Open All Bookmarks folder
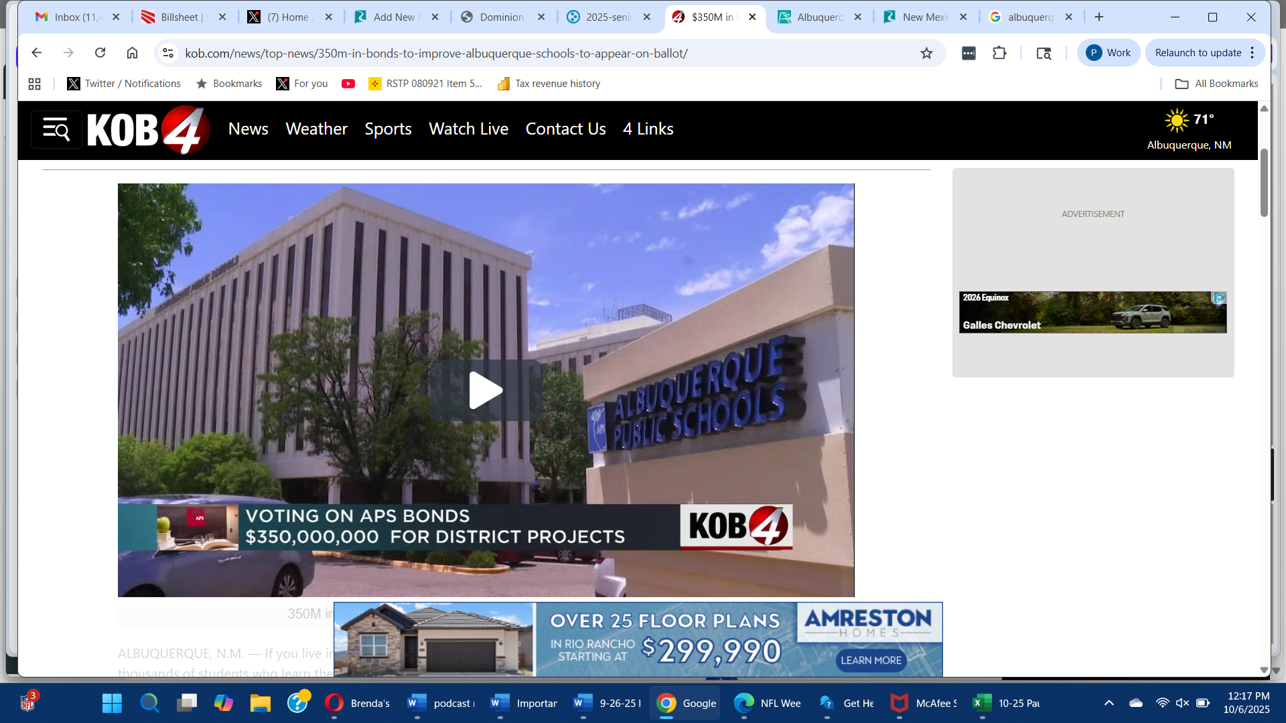Screen dimensions: 1286x723 pyautogui.click(x=1216, y=84)
